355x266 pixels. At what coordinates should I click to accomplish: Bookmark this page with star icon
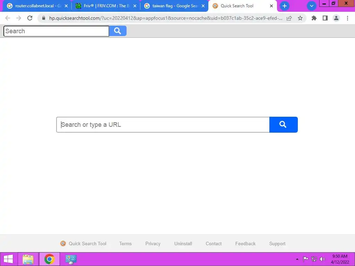(300, 18)
